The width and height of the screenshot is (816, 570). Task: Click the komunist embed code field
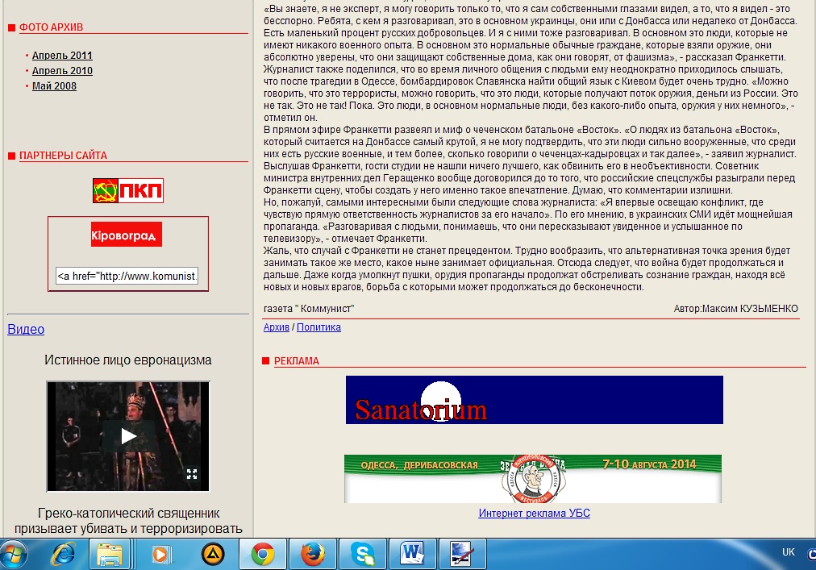127,276
